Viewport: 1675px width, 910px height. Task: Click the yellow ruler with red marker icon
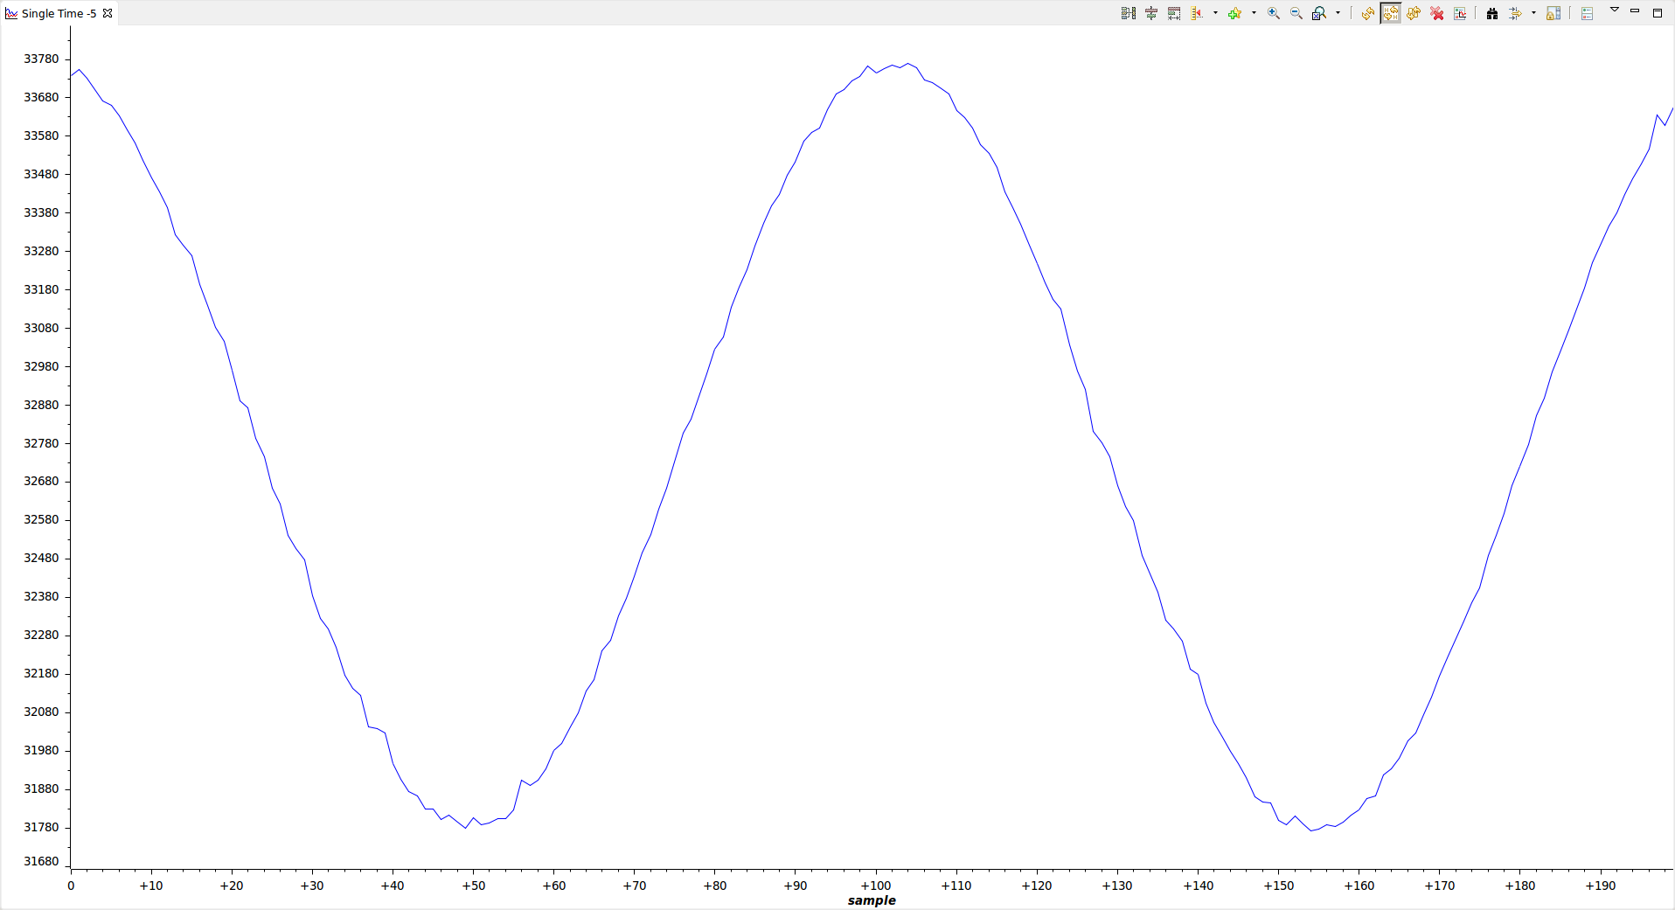click(1197, 13)
